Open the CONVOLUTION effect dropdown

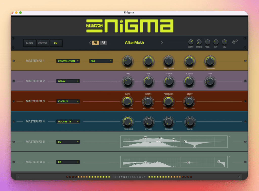coord(68,61)
